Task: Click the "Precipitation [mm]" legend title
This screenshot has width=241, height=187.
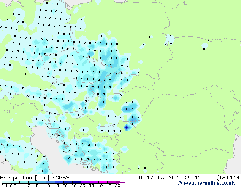Action: [x=25, y=178]
